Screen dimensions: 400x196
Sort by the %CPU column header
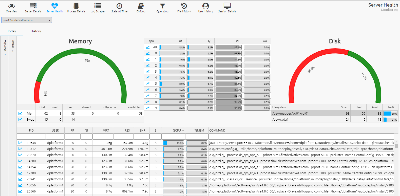[x=174, y=130]
